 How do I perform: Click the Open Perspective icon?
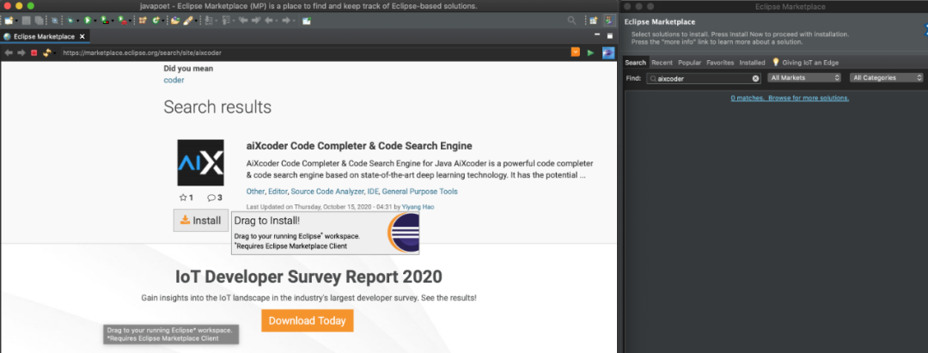pos(593,20)
